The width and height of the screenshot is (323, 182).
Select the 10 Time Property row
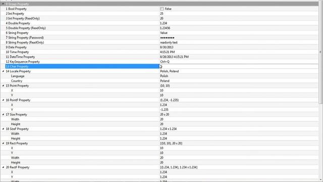(159, 52)
